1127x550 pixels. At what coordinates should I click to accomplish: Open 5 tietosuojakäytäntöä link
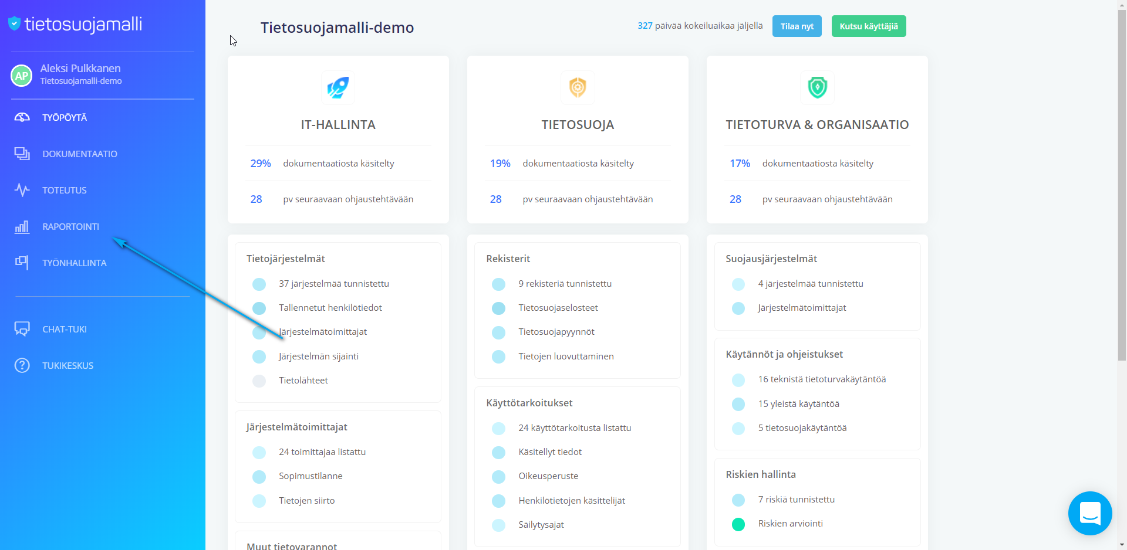(x=802, y=427)
